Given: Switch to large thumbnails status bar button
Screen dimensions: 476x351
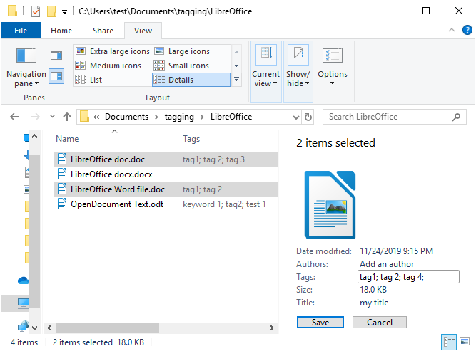Looking at the screenshot, I should click(465, 342).
